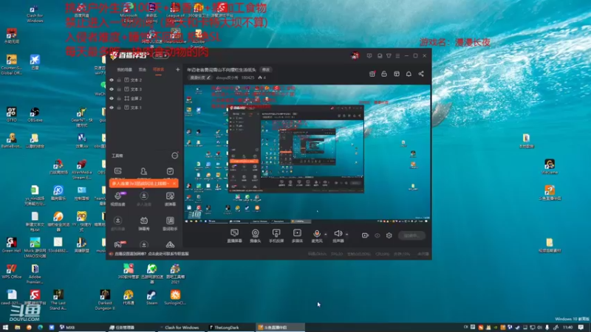The width and height of the screenshot is (591, 332).
Task: Click the padlock icon in stream header
Action: [x=383, y=74]
